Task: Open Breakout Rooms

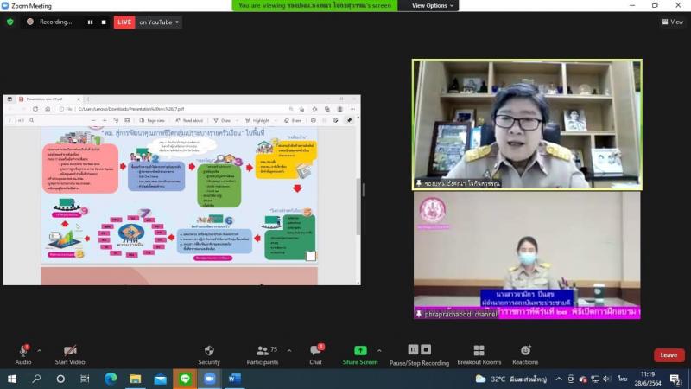Action: [479, 355]
